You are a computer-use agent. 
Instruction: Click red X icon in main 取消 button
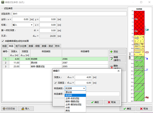tap(141, 109)
